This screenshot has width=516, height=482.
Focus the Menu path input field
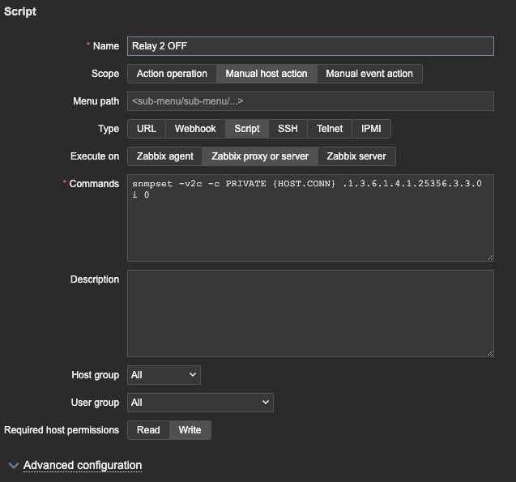pyautogui.click(x=310, y=101)
